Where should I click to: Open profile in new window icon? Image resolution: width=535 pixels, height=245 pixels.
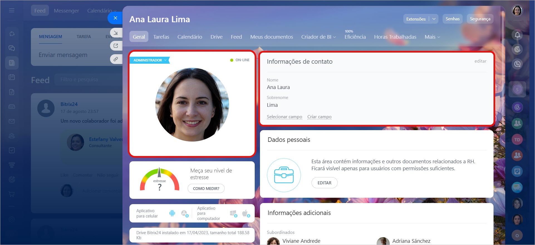coord(116,46)
